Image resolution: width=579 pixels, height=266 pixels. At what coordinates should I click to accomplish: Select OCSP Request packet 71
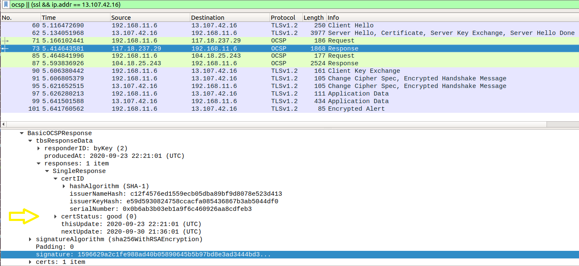[289, 40]
